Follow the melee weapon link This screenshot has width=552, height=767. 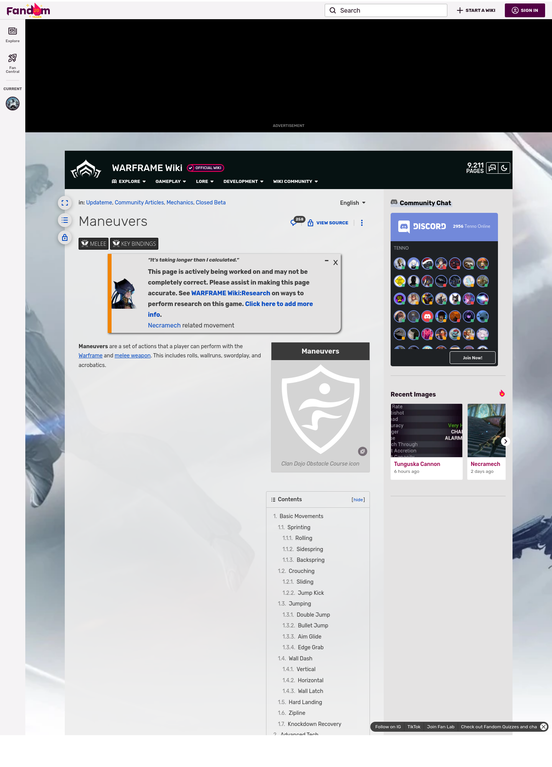pyautogui.click(x=133, y=356)
